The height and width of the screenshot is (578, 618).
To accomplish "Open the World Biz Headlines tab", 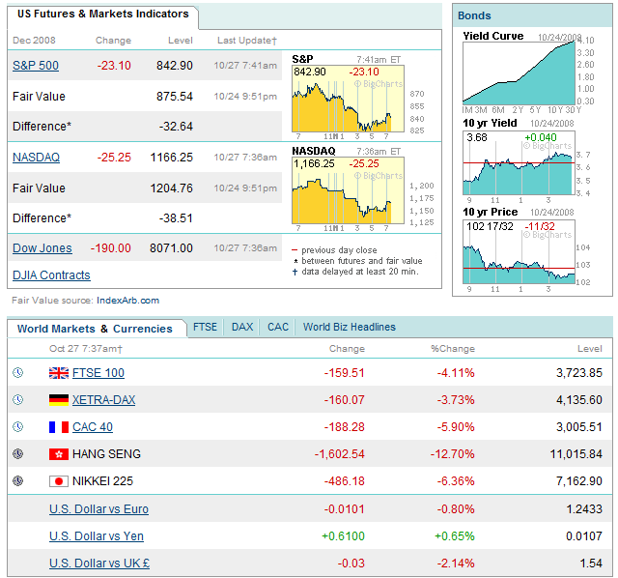I will pos(349,327).
